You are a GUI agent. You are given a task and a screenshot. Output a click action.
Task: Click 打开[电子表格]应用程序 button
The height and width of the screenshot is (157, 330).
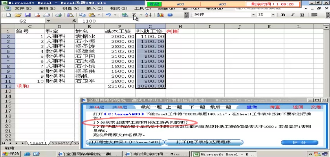(203, 142)
